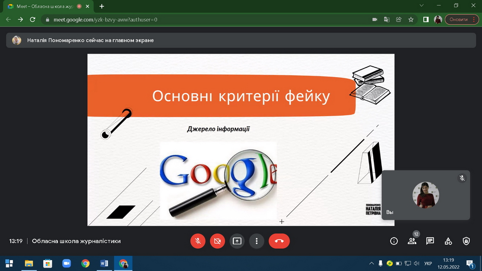
Task: Open File Explorer from taskbar
Action: pyautogui.click(x=29, y=263)
